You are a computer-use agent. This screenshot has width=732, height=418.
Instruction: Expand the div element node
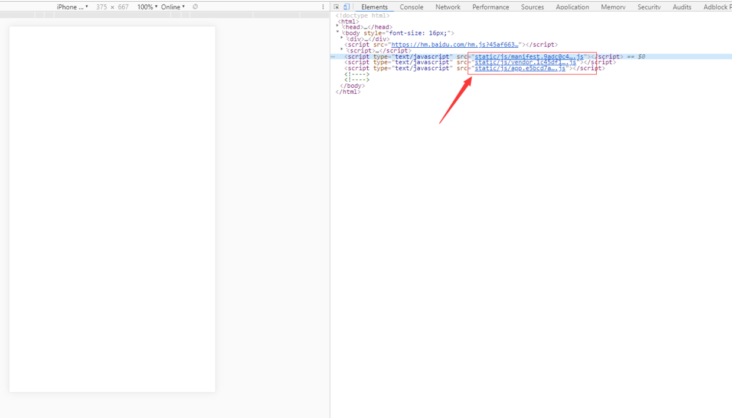(x=342, y=38)
